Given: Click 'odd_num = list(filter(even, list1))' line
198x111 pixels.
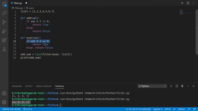Looking at the screenshot, I should coord(46,54).
